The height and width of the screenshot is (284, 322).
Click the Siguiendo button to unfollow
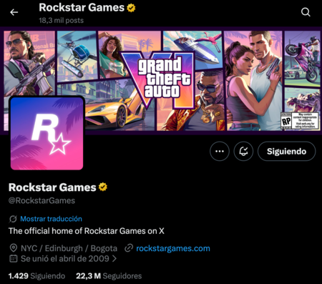point(286,151)
